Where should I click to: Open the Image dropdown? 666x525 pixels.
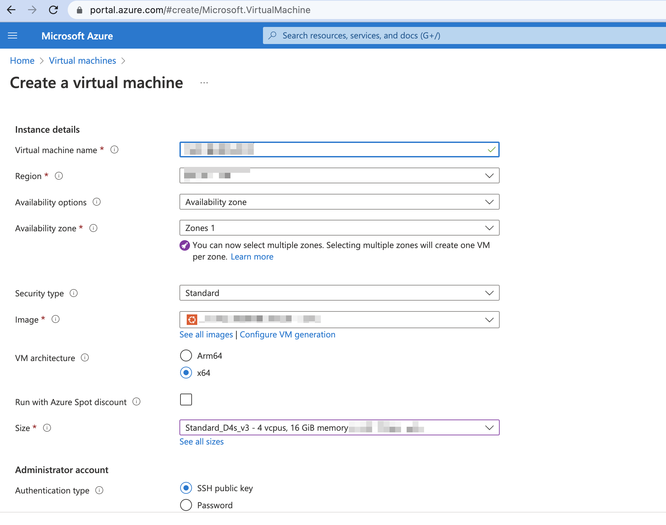point(339,319)
